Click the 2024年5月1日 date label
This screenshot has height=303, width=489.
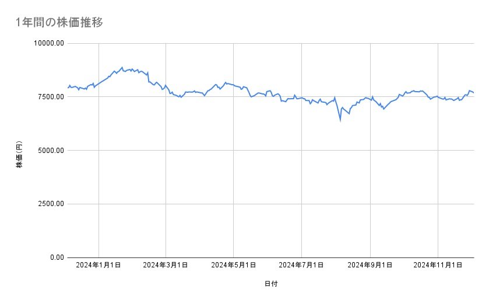click(234, 265)
